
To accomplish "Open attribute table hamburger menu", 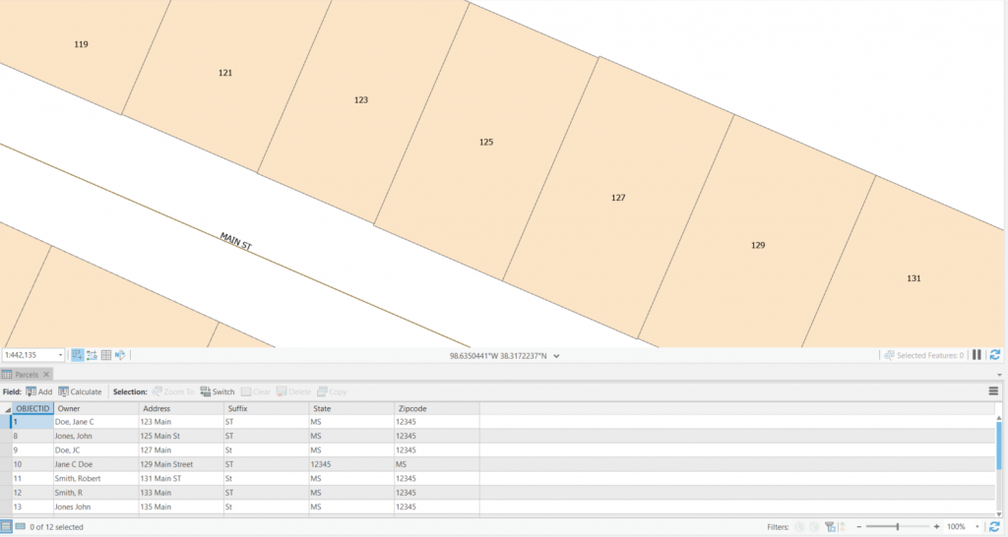I will (993, 391).
